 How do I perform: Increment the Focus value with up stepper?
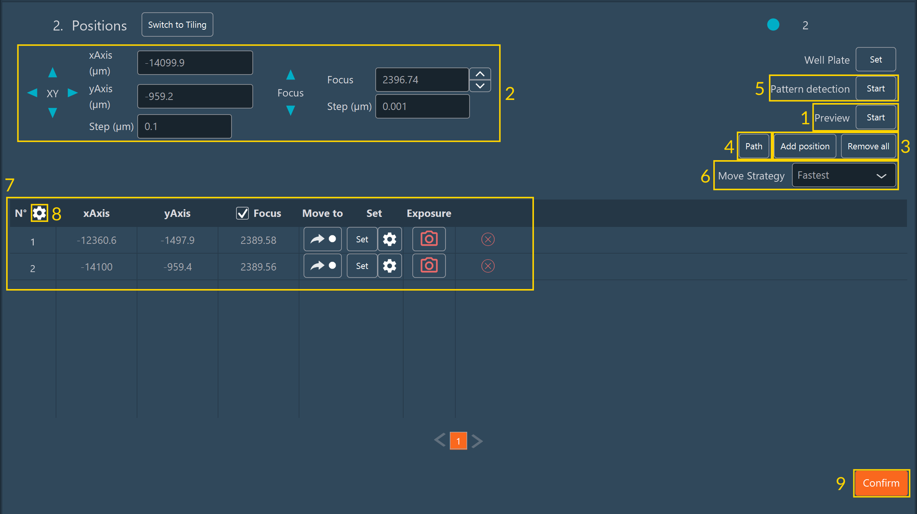pyautogui.click(x=480, y=74)
